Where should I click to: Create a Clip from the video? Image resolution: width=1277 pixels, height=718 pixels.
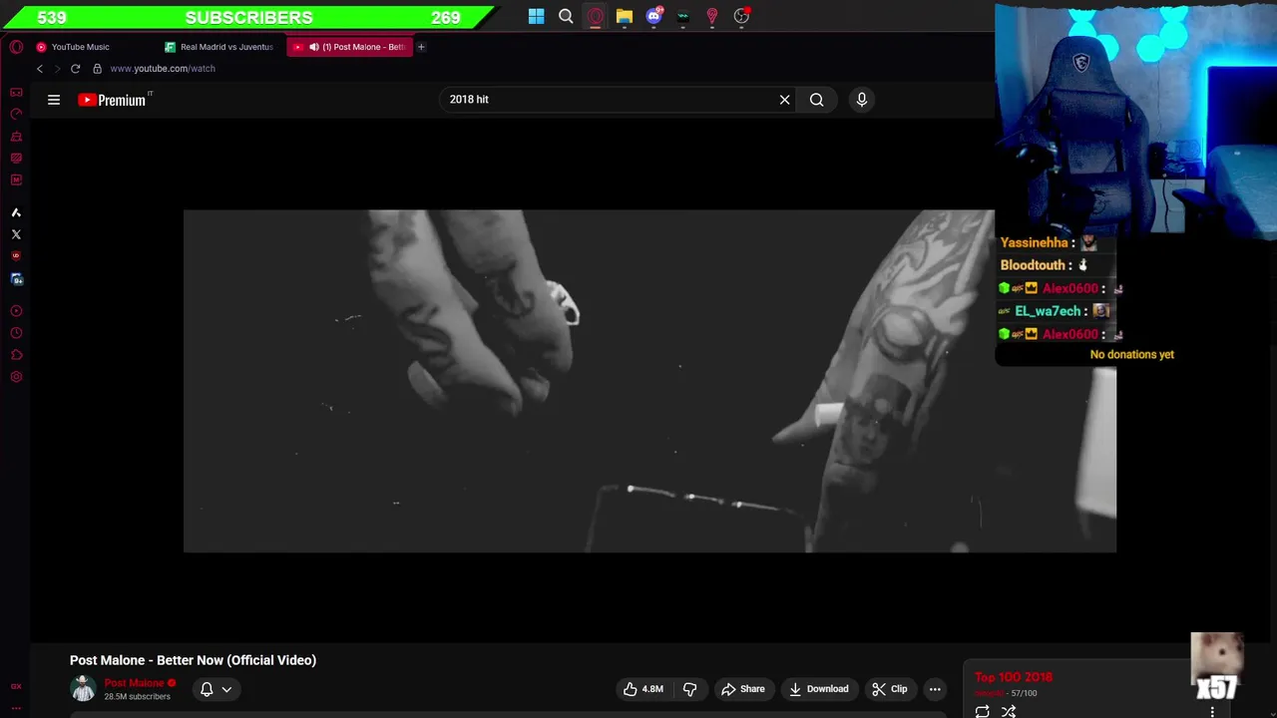click(x=889, y=689)
